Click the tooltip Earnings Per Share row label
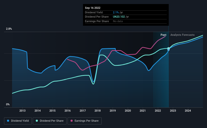This screenshot has height=128, width=207. pyautogui.click(x=97, y=21)
